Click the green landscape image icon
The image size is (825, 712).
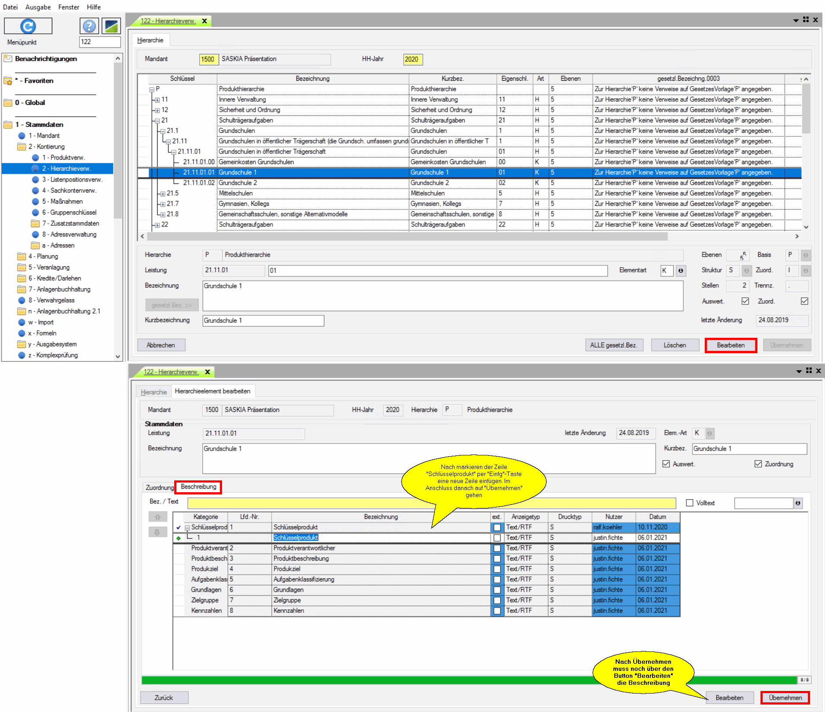click(x=111, y=26)
